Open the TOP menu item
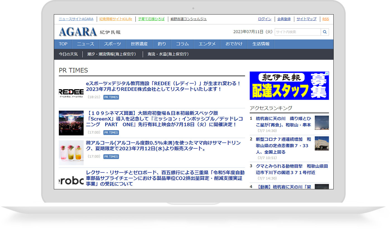The image size is (390, 229). [63, 44]
